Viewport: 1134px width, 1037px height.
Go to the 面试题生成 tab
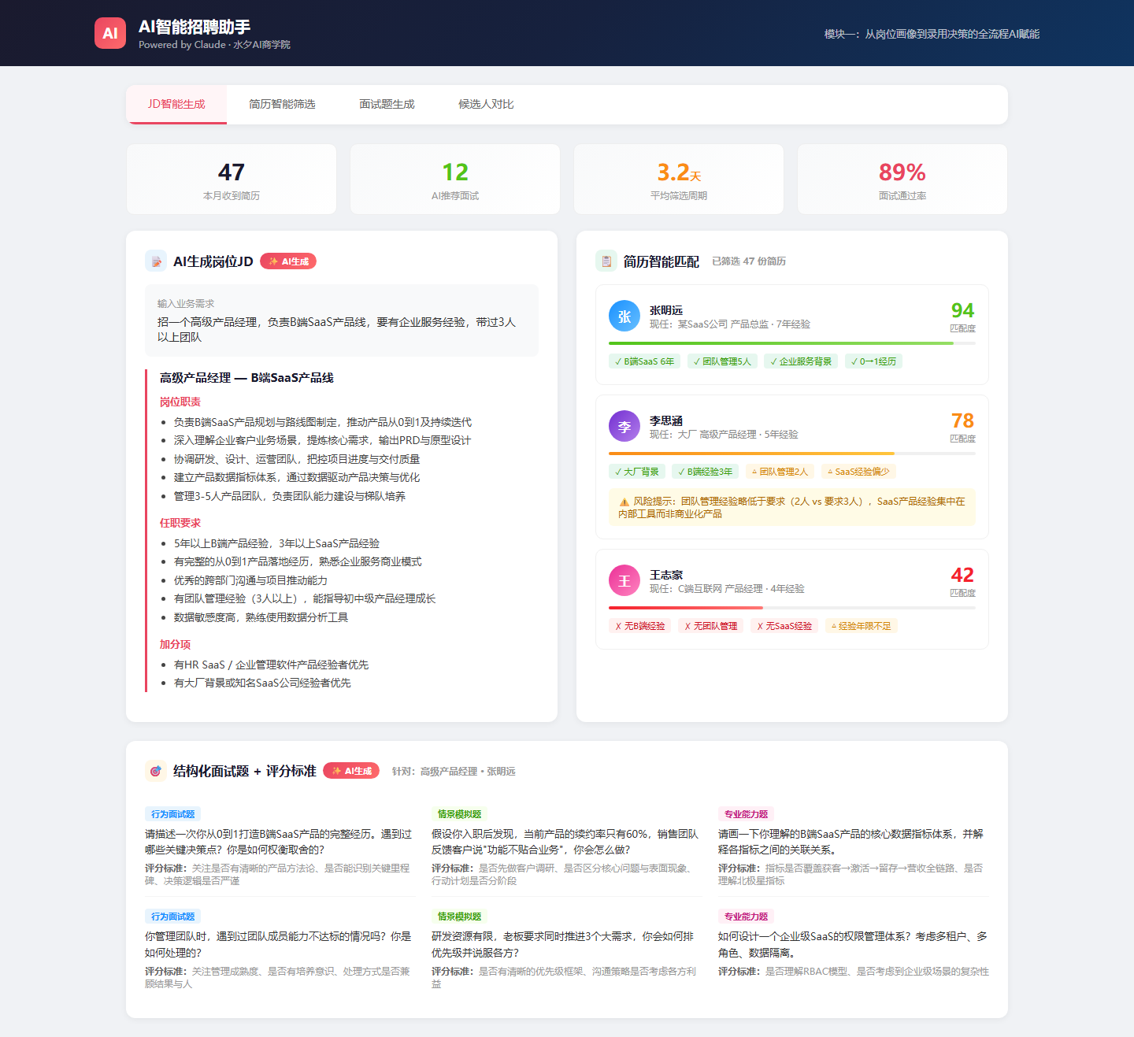point(387,104)
